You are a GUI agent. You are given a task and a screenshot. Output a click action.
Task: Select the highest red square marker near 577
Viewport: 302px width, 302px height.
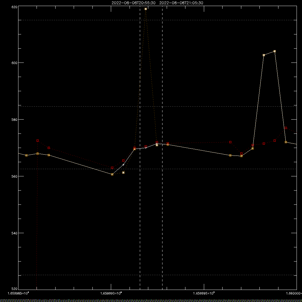[x=286, y=128]
